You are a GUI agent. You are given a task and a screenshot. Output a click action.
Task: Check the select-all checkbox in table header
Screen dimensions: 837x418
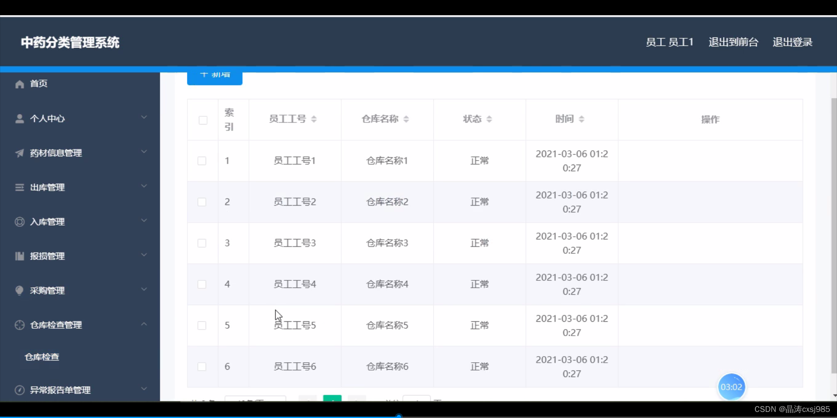click(203, 120)
